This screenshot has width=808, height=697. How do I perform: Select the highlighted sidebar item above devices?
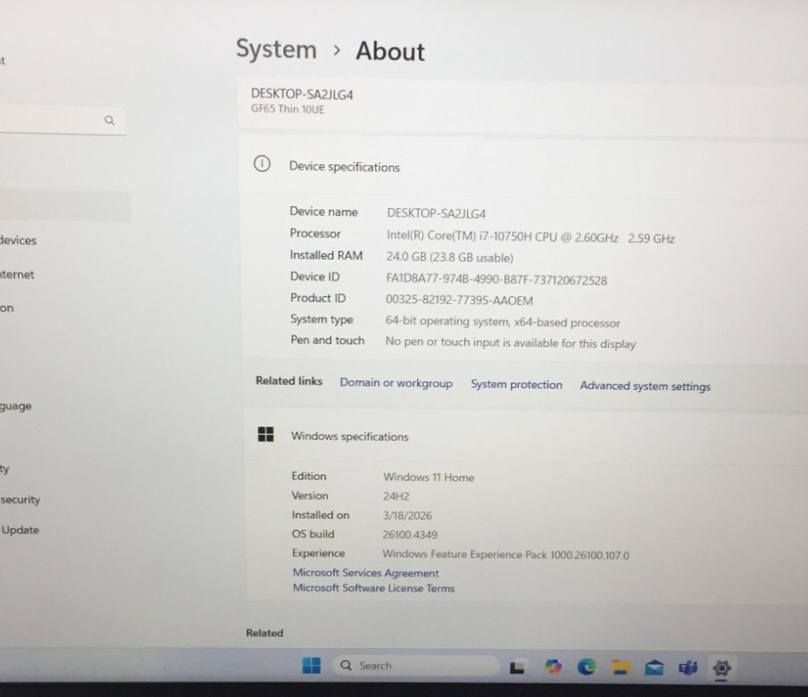pos(65,206)
